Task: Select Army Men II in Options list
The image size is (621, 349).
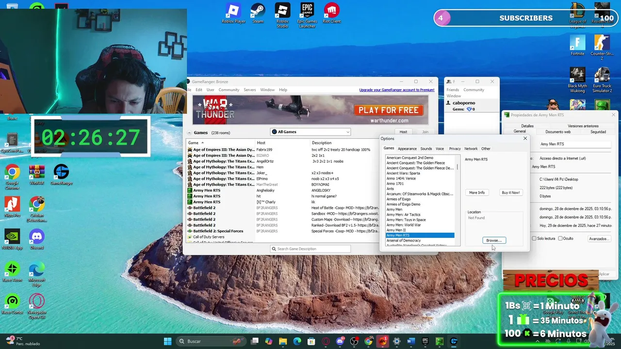Action: click(x=396, y=230)
